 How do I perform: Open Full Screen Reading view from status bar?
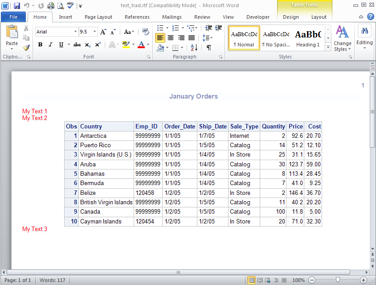pyautogui.click(x=260, y=280)
